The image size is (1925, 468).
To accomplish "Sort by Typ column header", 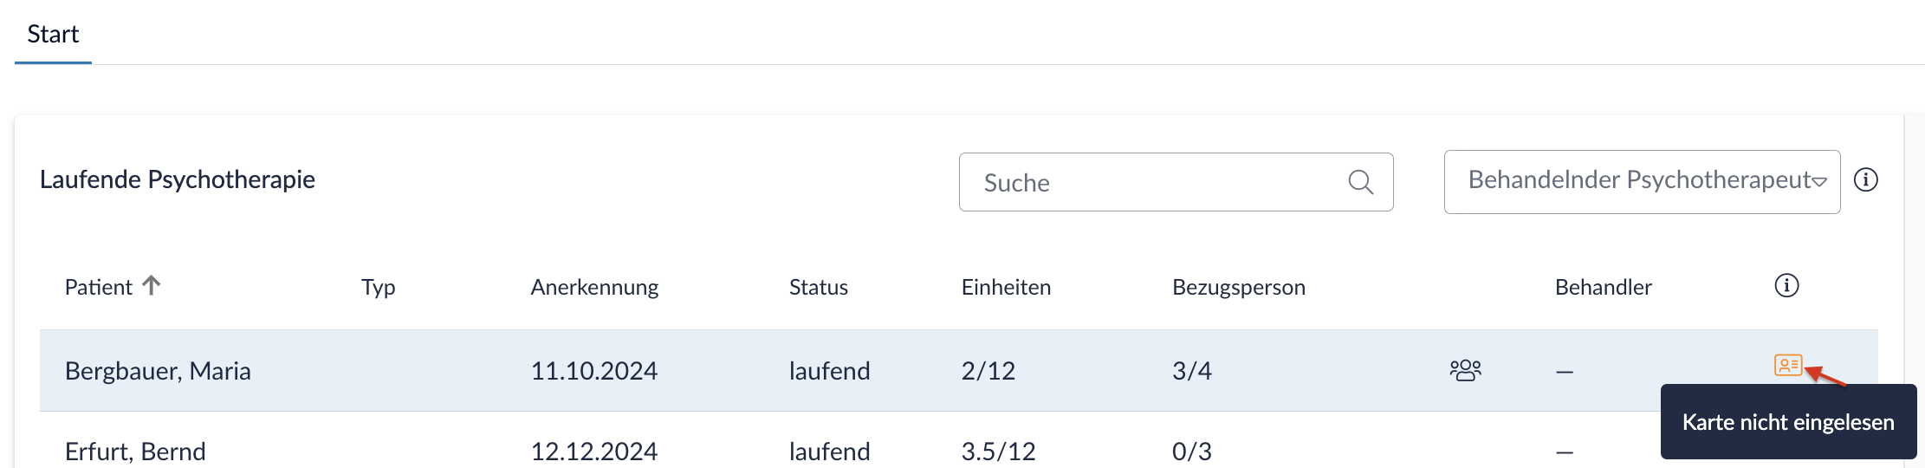I will click(x=378, y=288).
